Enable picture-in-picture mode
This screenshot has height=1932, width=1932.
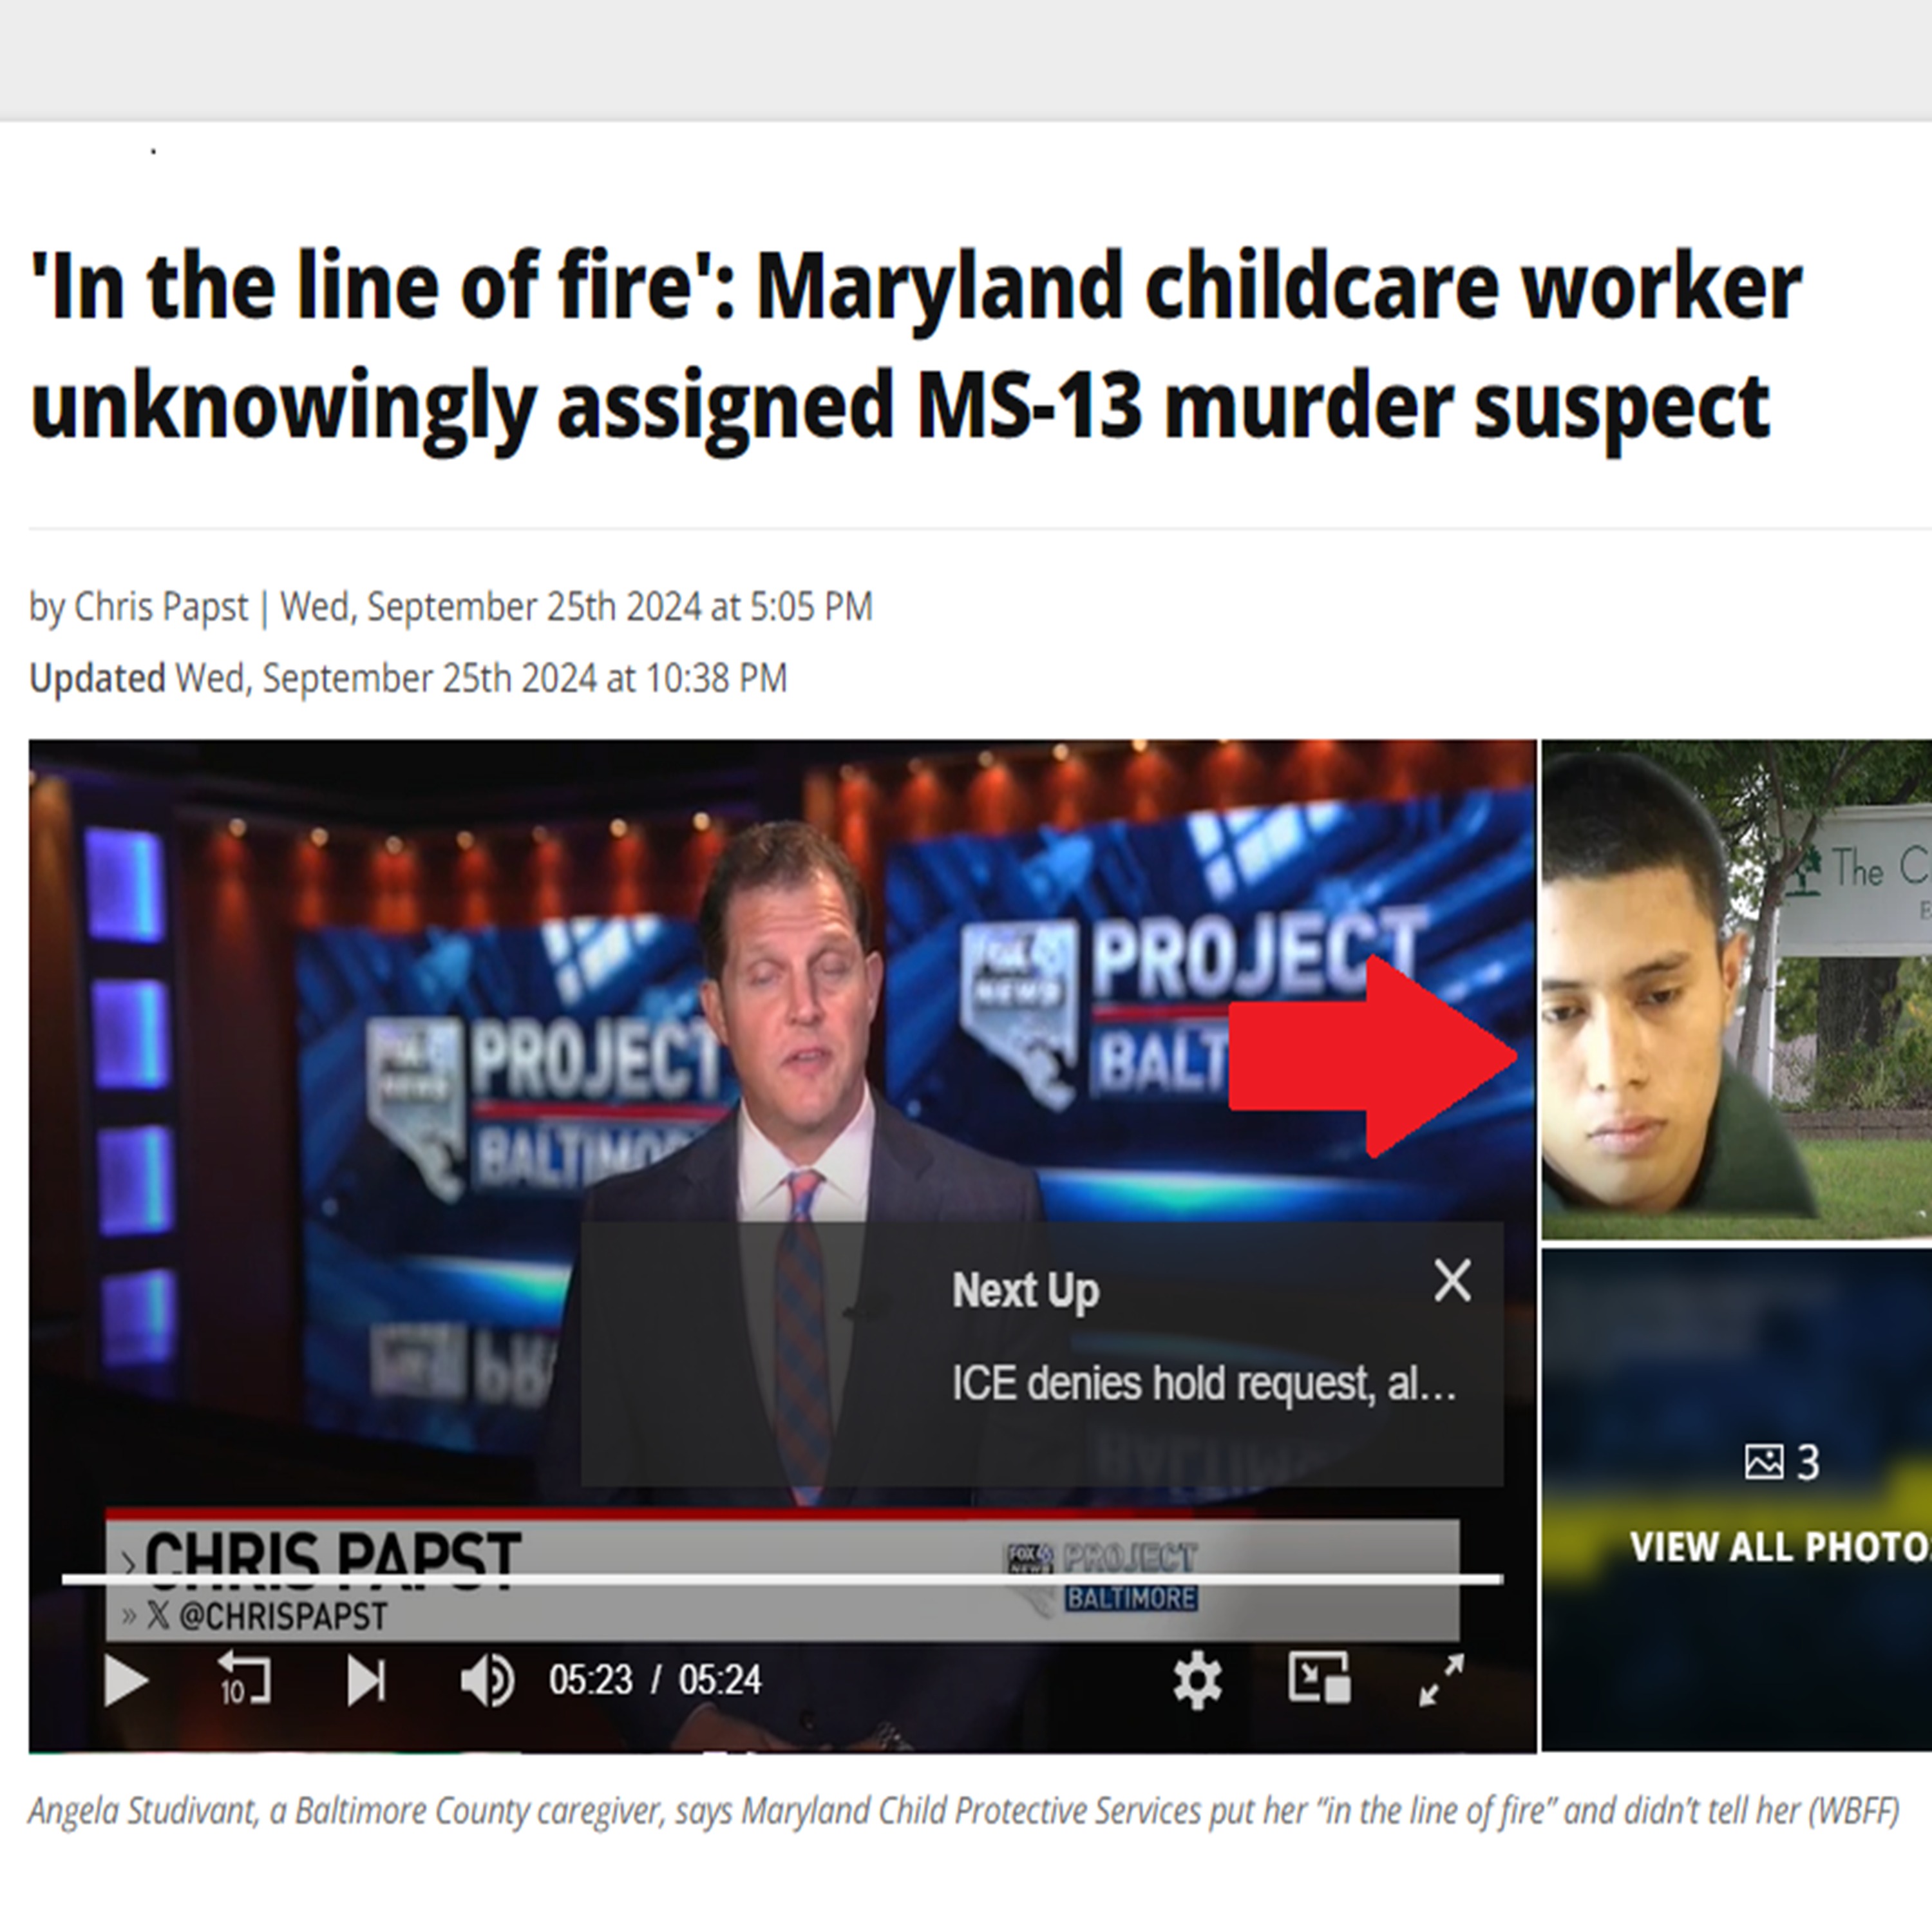(1319, 1678)
